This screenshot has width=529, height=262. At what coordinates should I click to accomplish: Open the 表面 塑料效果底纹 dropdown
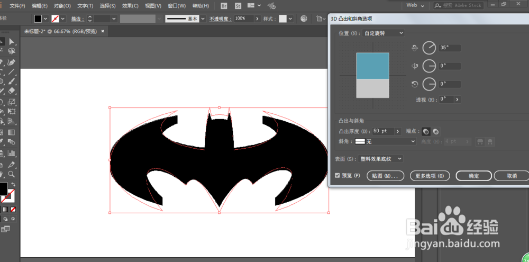pyautogui.click(x=381, y=159)
